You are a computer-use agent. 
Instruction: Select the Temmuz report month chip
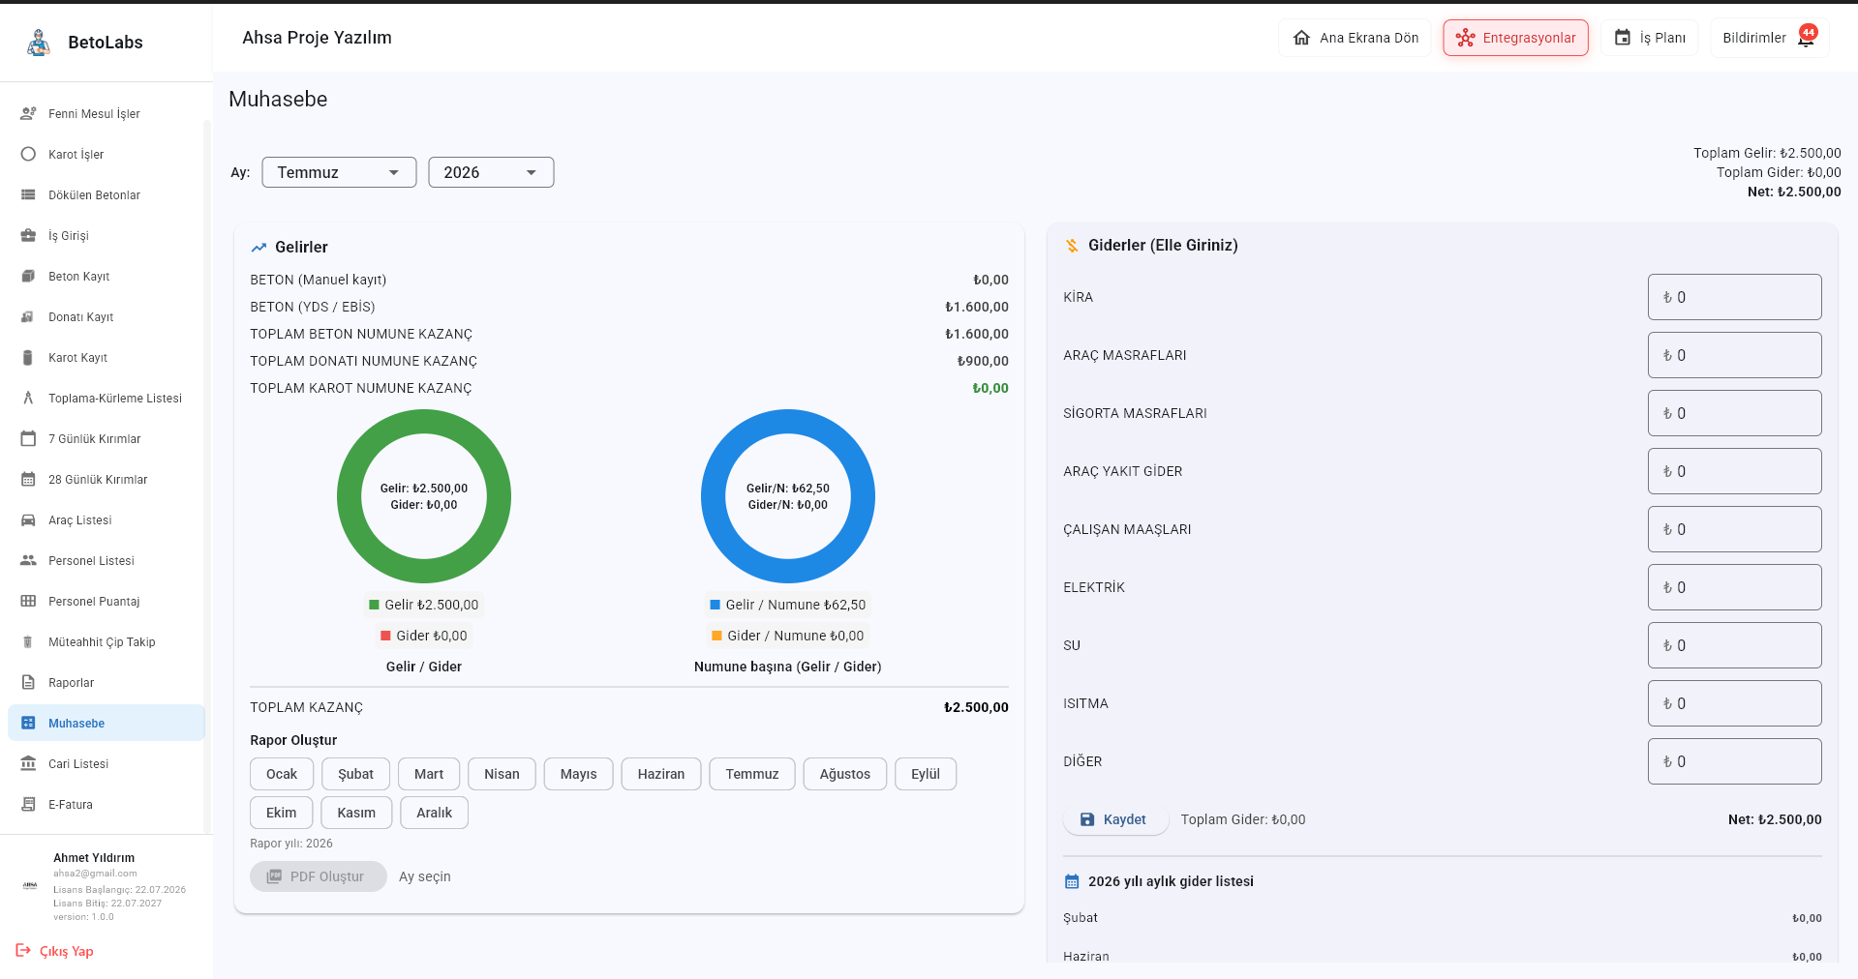click(x=752, y=774)
